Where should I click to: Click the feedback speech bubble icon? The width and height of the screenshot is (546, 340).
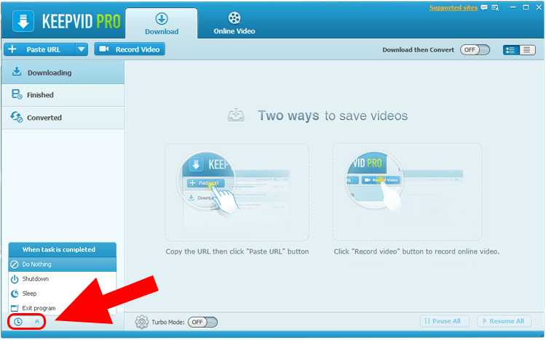pos(484,7)
